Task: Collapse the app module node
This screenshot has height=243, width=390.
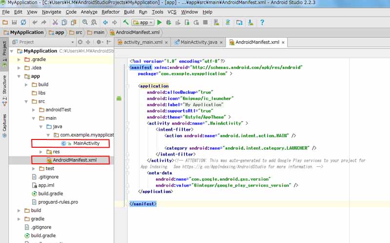Action: [x=19, y=76]
